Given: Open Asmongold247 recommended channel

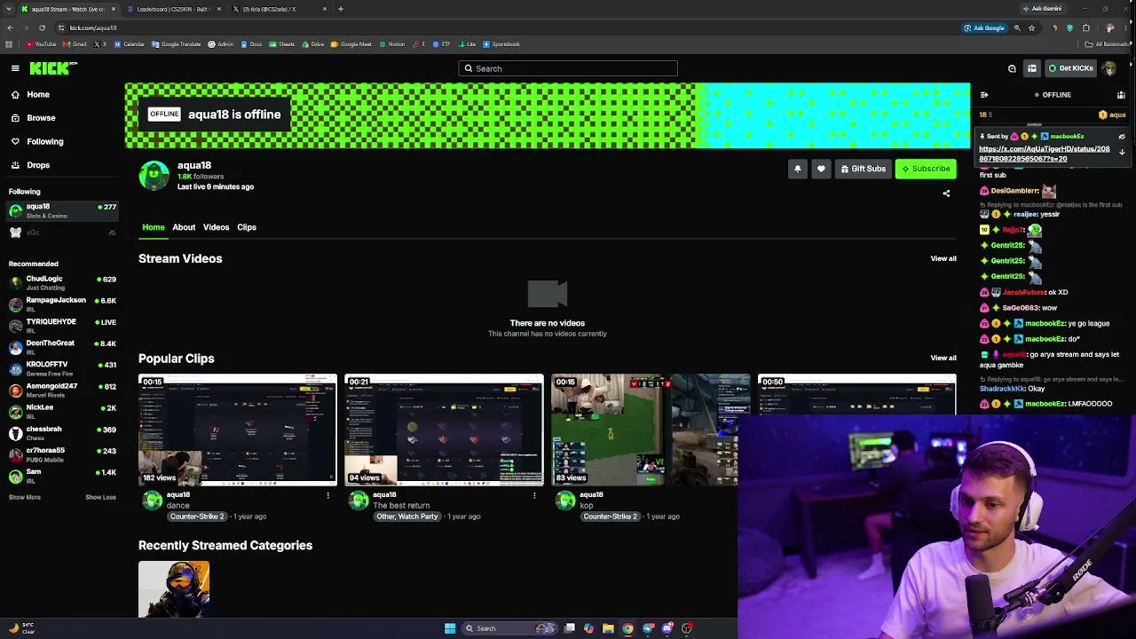Looking at the screenshot, I should click(x=62, y=390).
